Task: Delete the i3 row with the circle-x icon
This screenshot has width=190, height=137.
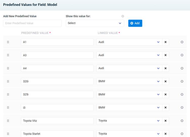Action: [x=182, y=108]
